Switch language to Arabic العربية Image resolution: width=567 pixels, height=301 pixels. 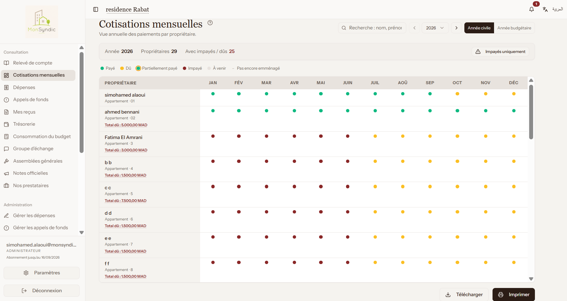click(558, 9)
